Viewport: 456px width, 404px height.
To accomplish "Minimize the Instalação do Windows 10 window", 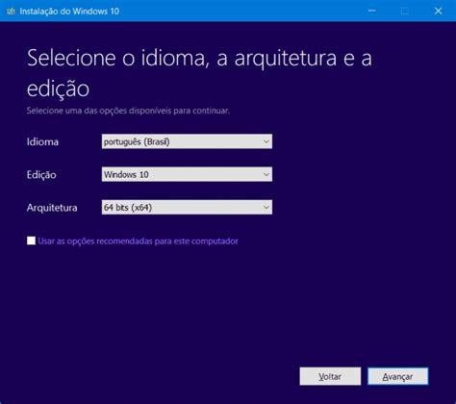I will pyautogui.click(x=371, y=11).
